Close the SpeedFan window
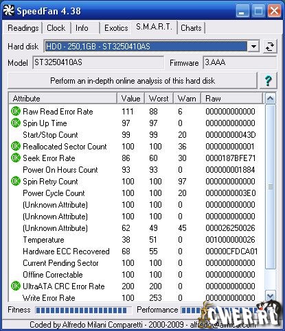 coord(274,11)
